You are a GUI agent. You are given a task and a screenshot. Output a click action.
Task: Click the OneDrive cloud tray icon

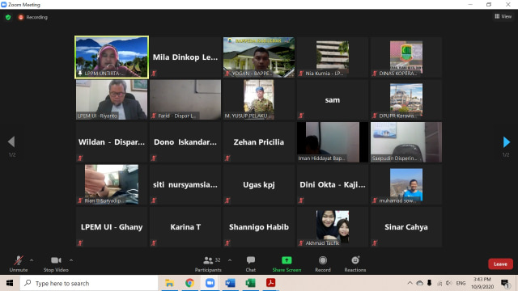pos(419,283)
